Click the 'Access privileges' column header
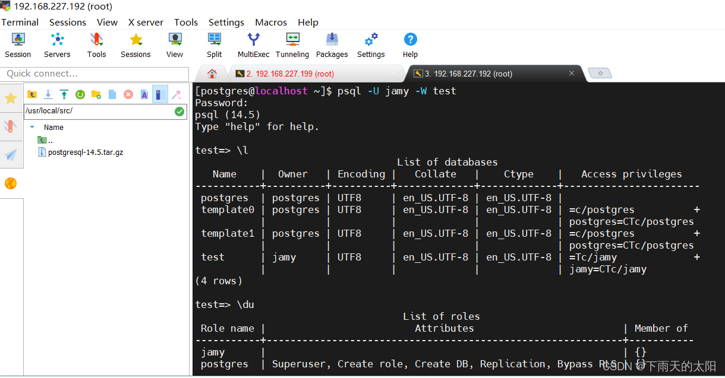This screenshot has height=378, width=725. pos(632,174)
